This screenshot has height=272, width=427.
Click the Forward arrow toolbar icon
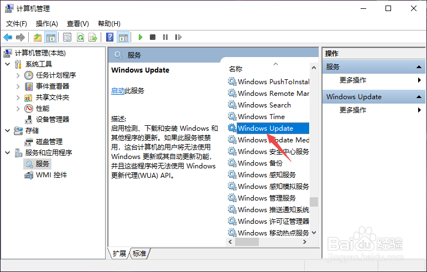(20, 37)
